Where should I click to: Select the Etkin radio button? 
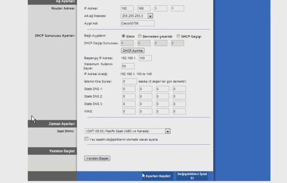pos(123,36)
